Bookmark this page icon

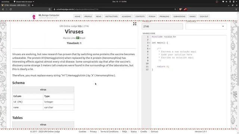(x=50, y=9)
